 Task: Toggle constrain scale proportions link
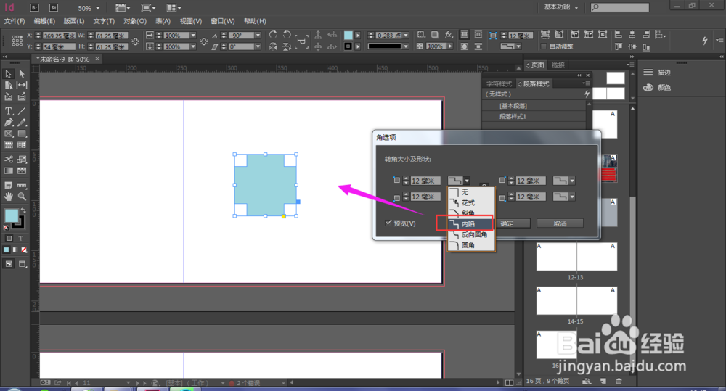point(204,41)
